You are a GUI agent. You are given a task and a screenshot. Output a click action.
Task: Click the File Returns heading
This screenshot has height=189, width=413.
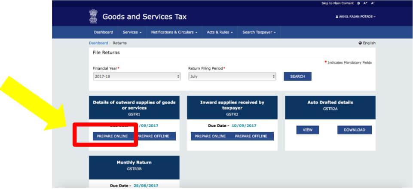point(106,53)
